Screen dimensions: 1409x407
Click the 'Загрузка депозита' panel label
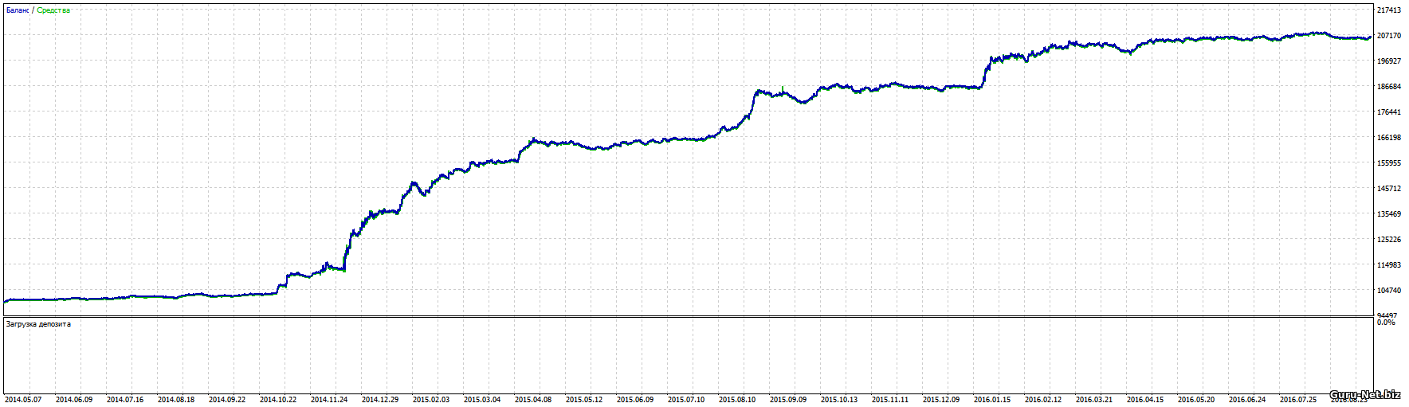[x=38, y=324]
